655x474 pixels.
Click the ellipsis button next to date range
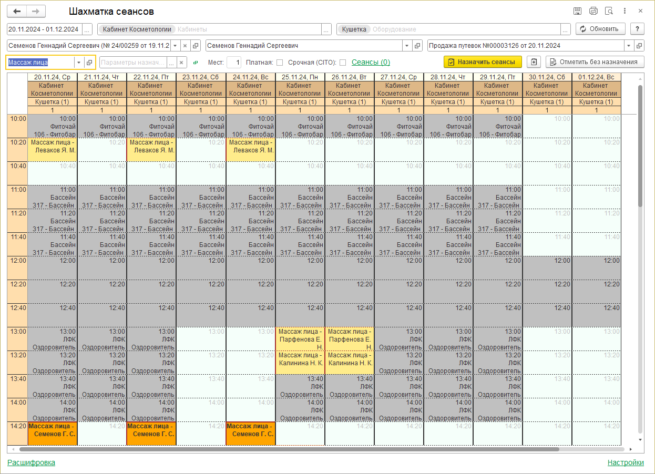click(87, 29)
